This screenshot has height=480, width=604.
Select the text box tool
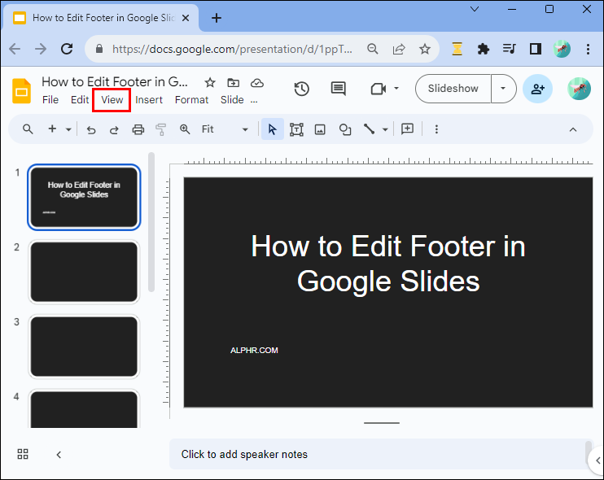click(296, 129)
